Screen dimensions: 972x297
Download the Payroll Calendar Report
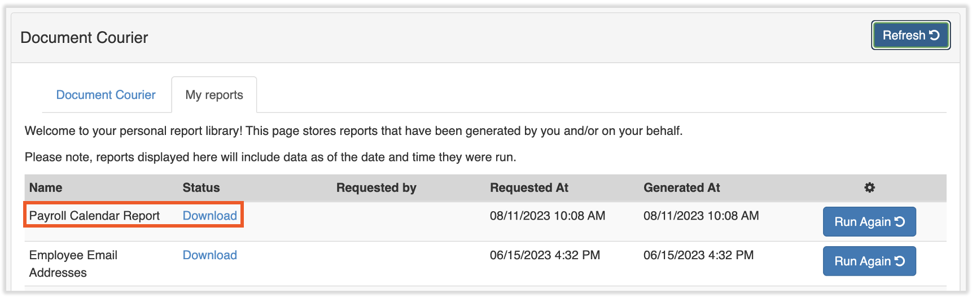click(x=209, y=216)
